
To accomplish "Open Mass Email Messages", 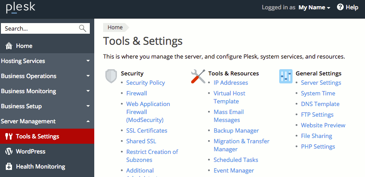I will [229, 116].
